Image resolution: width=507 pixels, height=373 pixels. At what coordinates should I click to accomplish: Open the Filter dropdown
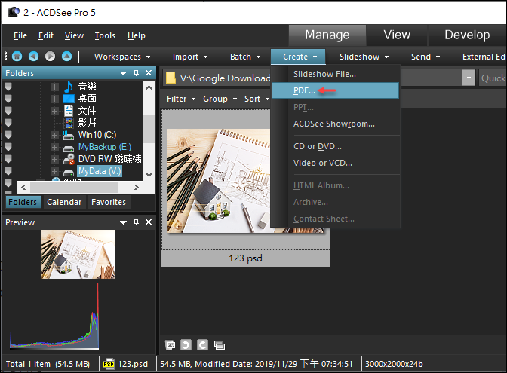(181, 99)
